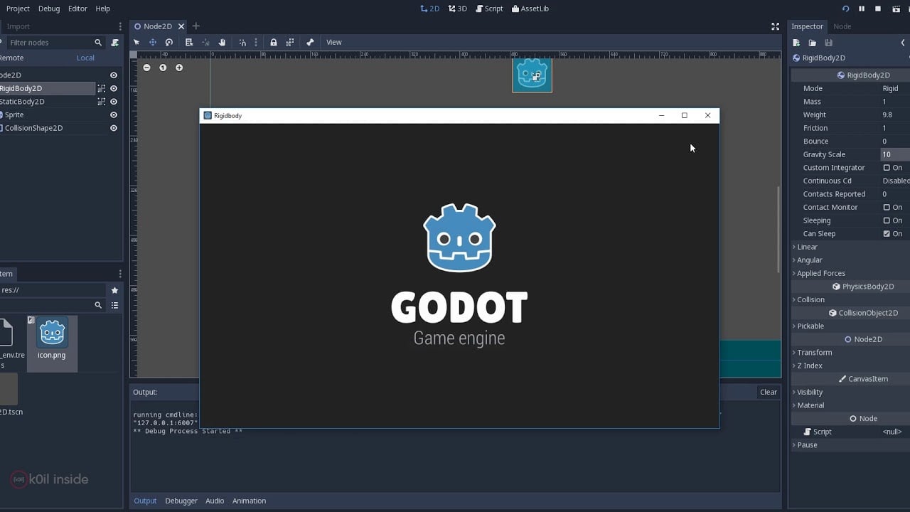Enable the Contact Monitor checkbox

[887, 208]
